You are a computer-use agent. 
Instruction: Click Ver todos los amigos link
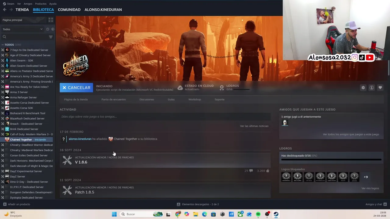(351, 134)
